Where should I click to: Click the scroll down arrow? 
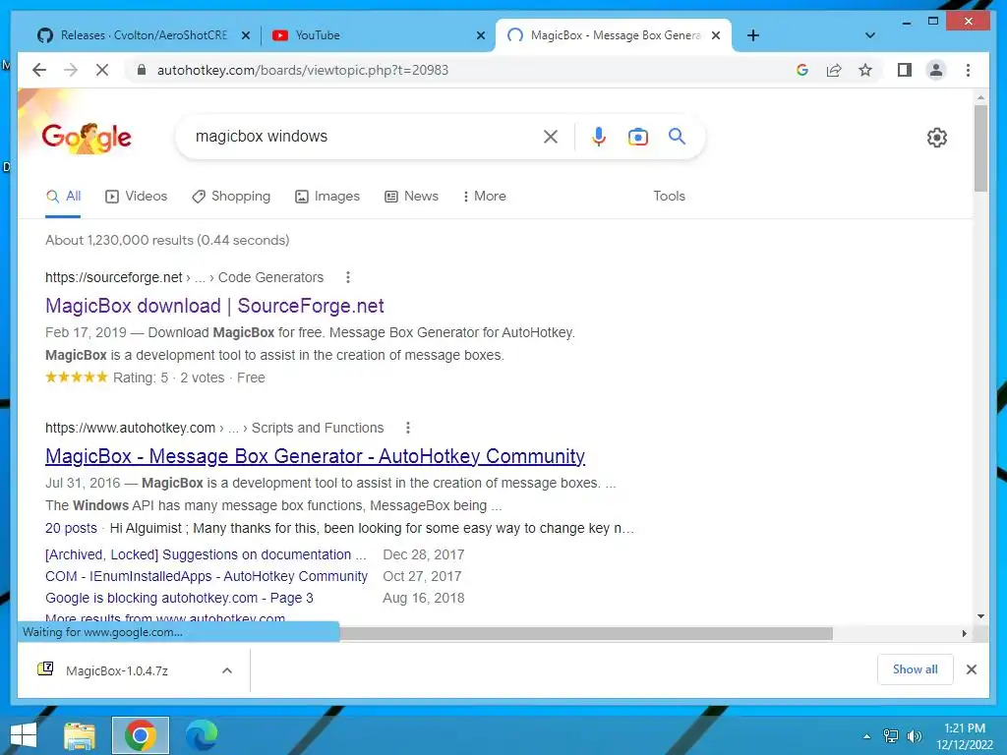pos(980,617)
